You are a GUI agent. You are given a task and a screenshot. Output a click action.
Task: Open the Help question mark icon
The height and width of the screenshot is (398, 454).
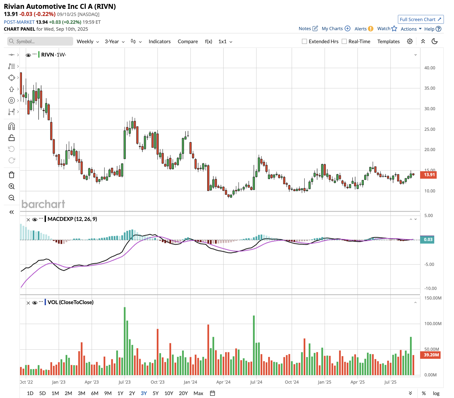coord(438,29)
